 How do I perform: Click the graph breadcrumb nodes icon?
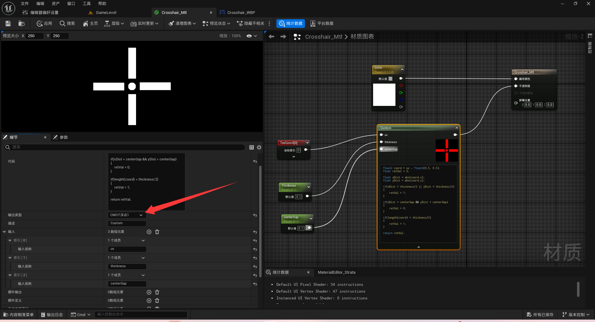point(297,37)
